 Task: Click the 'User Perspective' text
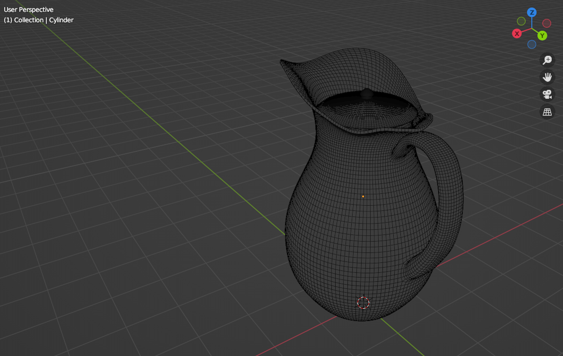pyautogui.click(x=29, y=10)
